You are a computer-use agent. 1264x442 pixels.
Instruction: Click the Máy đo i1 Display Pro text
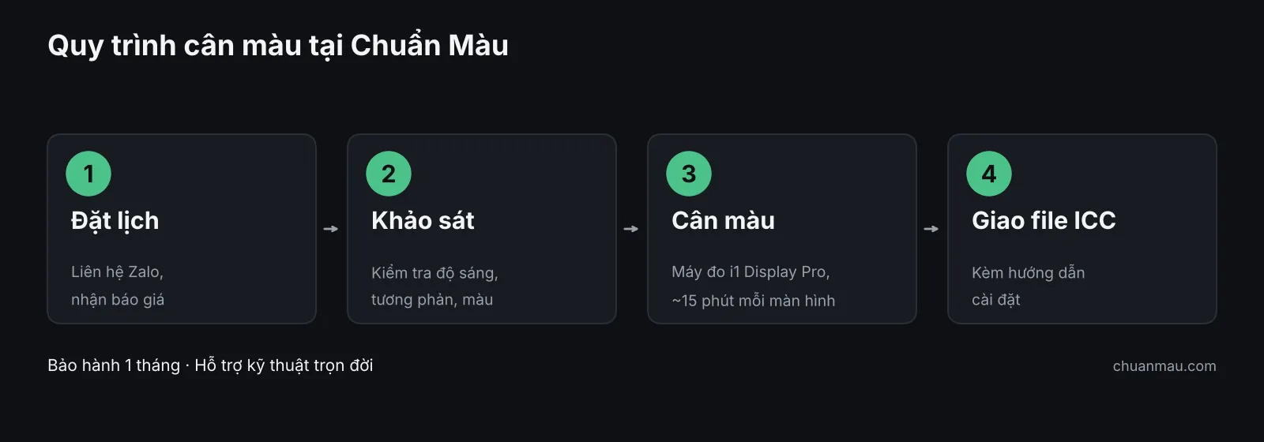pyautogui.click(x=750, y=272)
